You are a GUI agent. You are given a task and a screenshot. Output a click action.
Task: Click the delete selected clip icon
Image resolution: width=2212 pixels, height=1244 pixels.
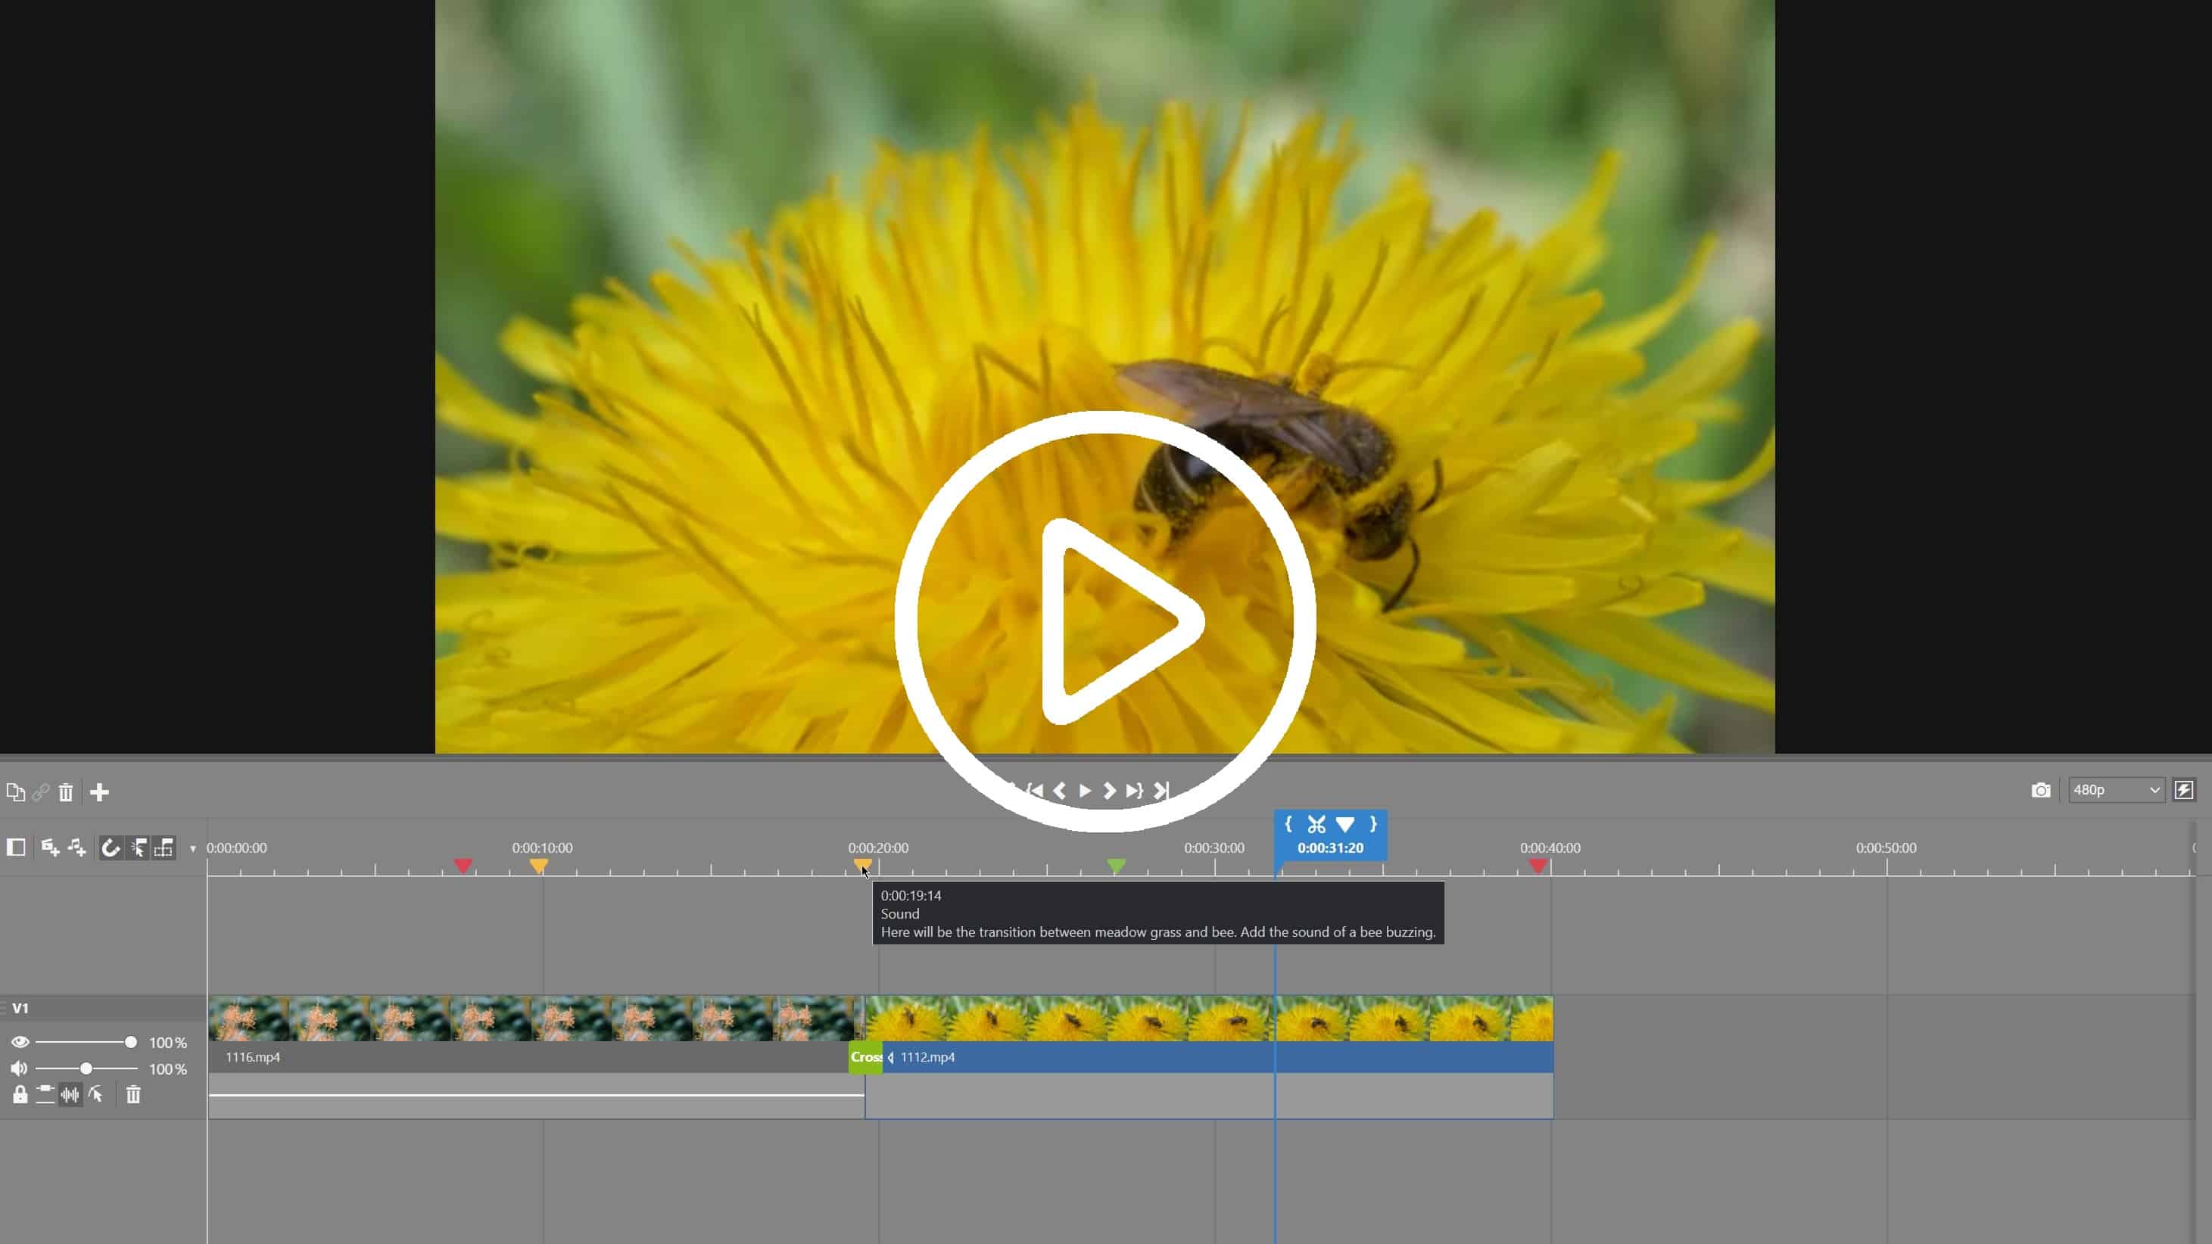[x=67, y=790]
